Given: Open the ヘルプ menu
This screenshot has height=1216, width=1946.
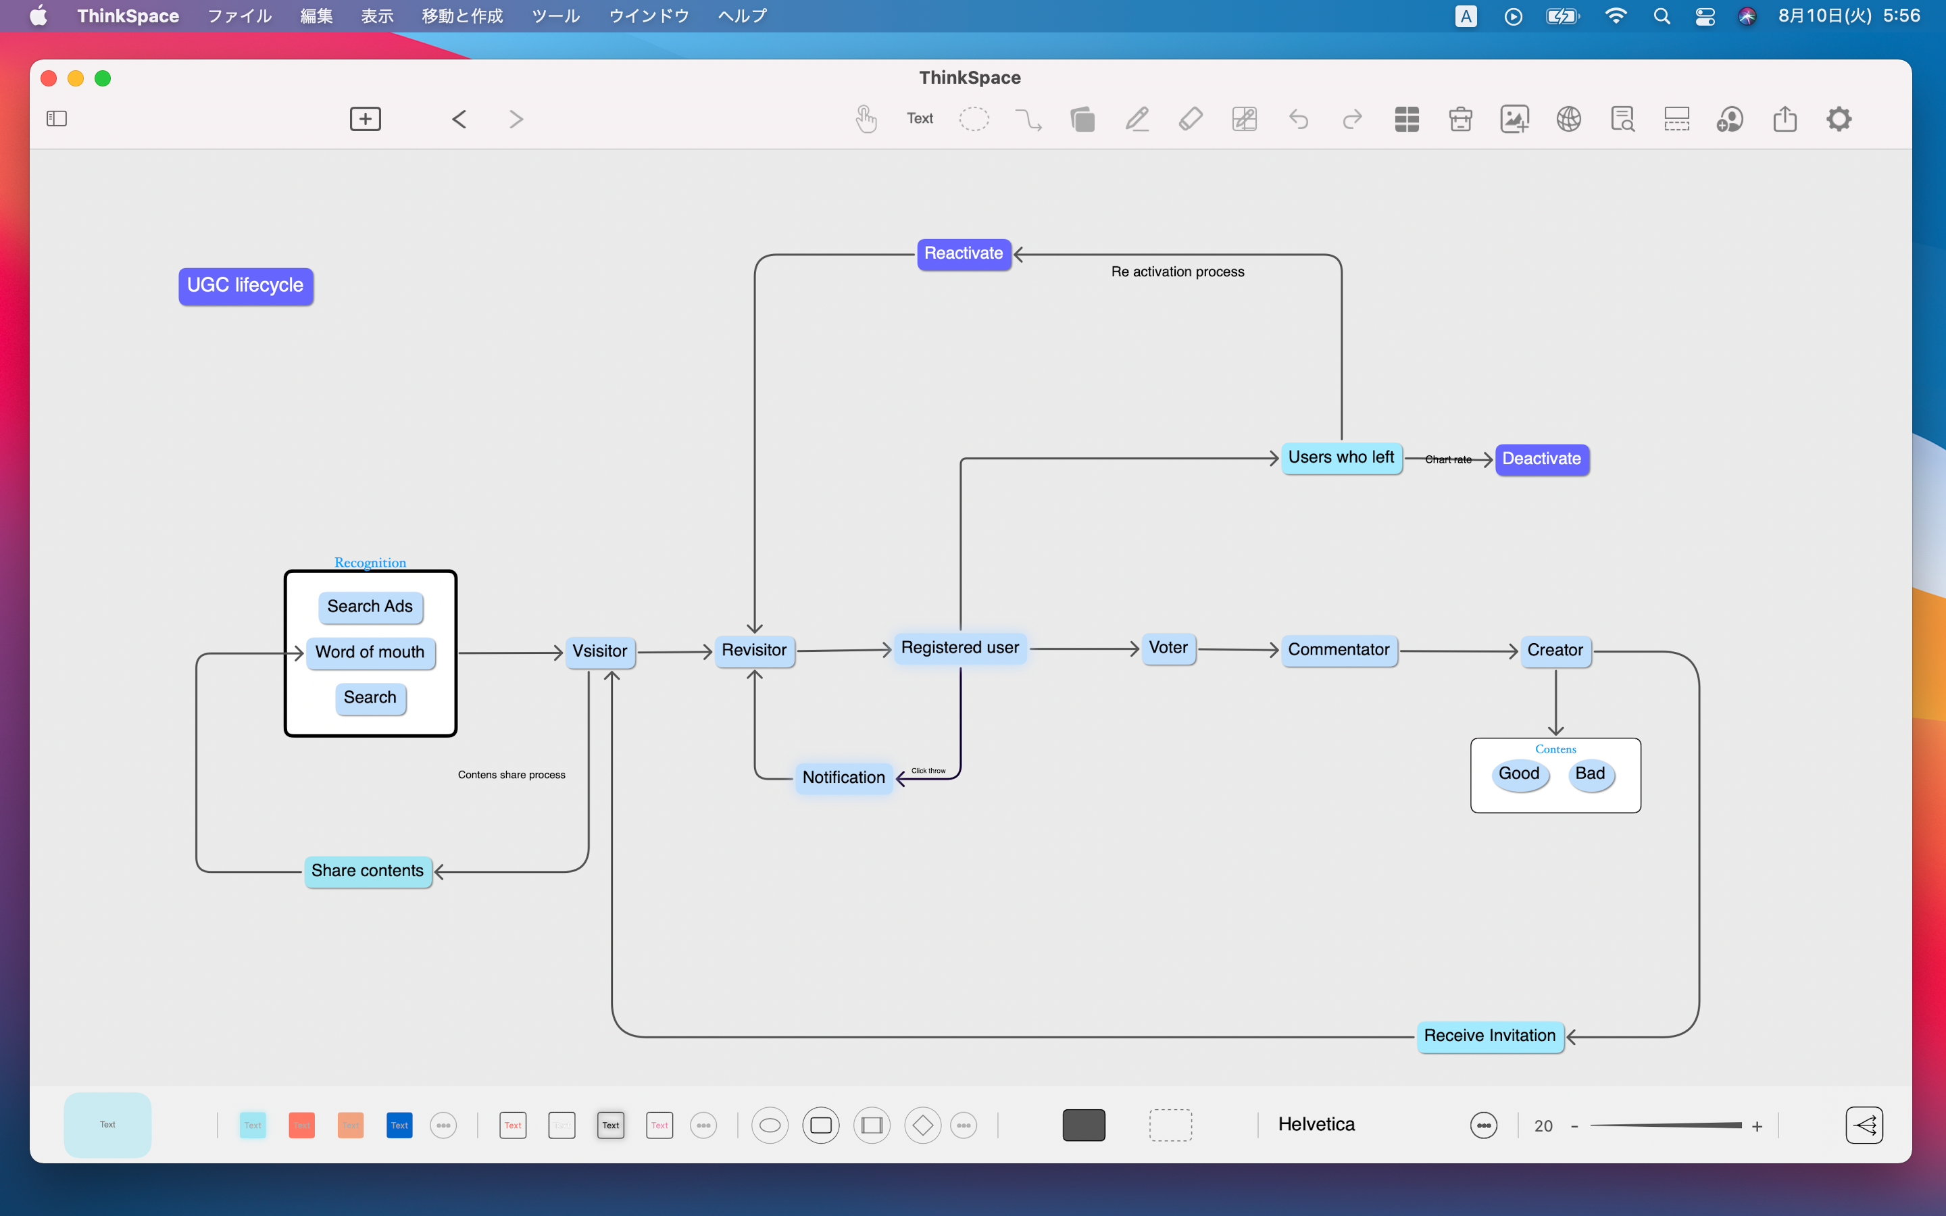Looking at the screenshot, I should pyautogui.click(x=742, y=16).
